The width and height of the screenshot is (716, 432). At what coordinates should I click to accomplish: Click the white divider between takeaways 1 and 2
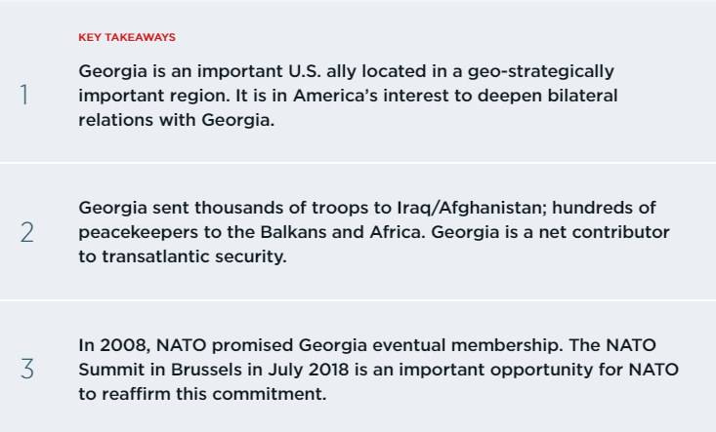358,162
